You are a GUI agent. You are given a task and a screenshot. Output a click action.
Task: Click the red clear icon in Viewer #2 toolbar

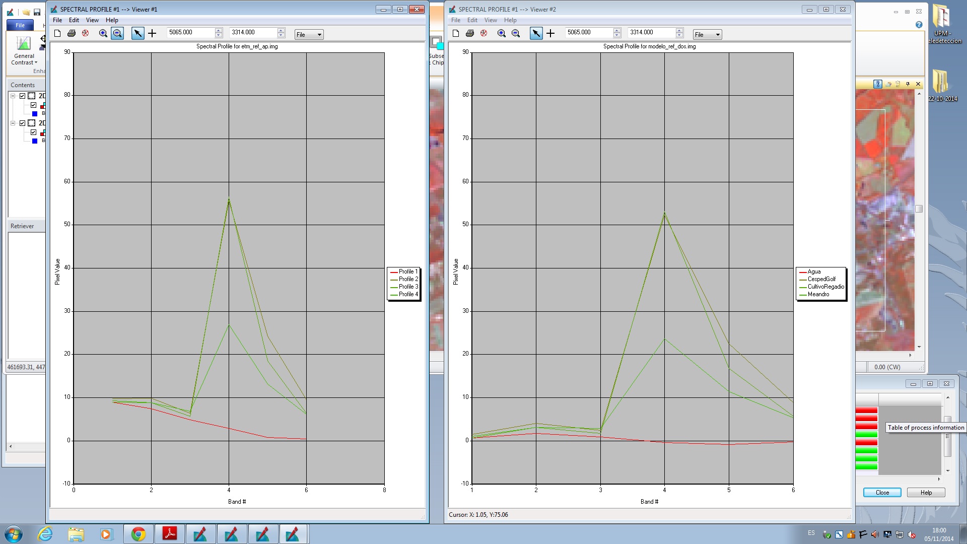click(484, 33)
